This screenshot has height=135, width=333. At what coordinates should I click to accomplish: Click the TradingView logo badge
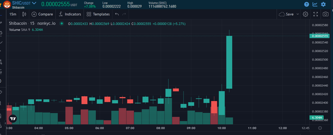pos(13,118)
